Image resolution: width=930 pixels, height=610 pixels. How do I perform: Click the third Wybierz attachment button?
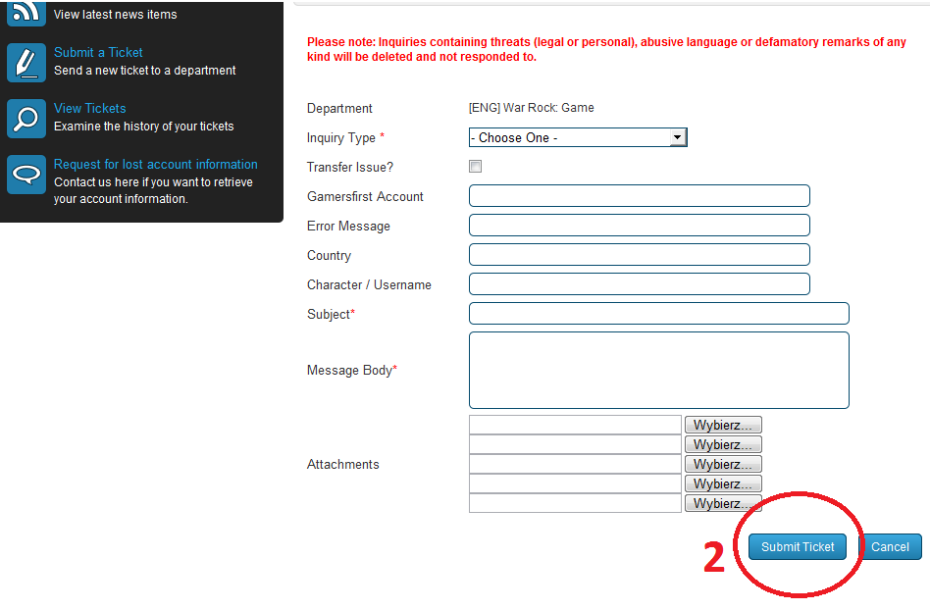[723, 464]
